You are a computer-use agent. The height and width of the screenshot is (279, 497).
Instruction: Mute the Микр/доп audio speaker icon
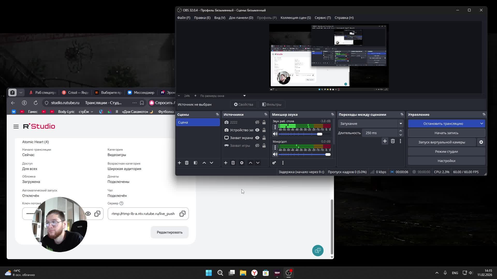275,154
